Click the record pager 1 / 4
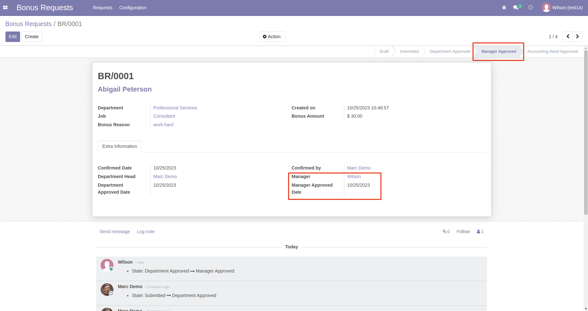The image size is (588, 311). pos(553,37)
